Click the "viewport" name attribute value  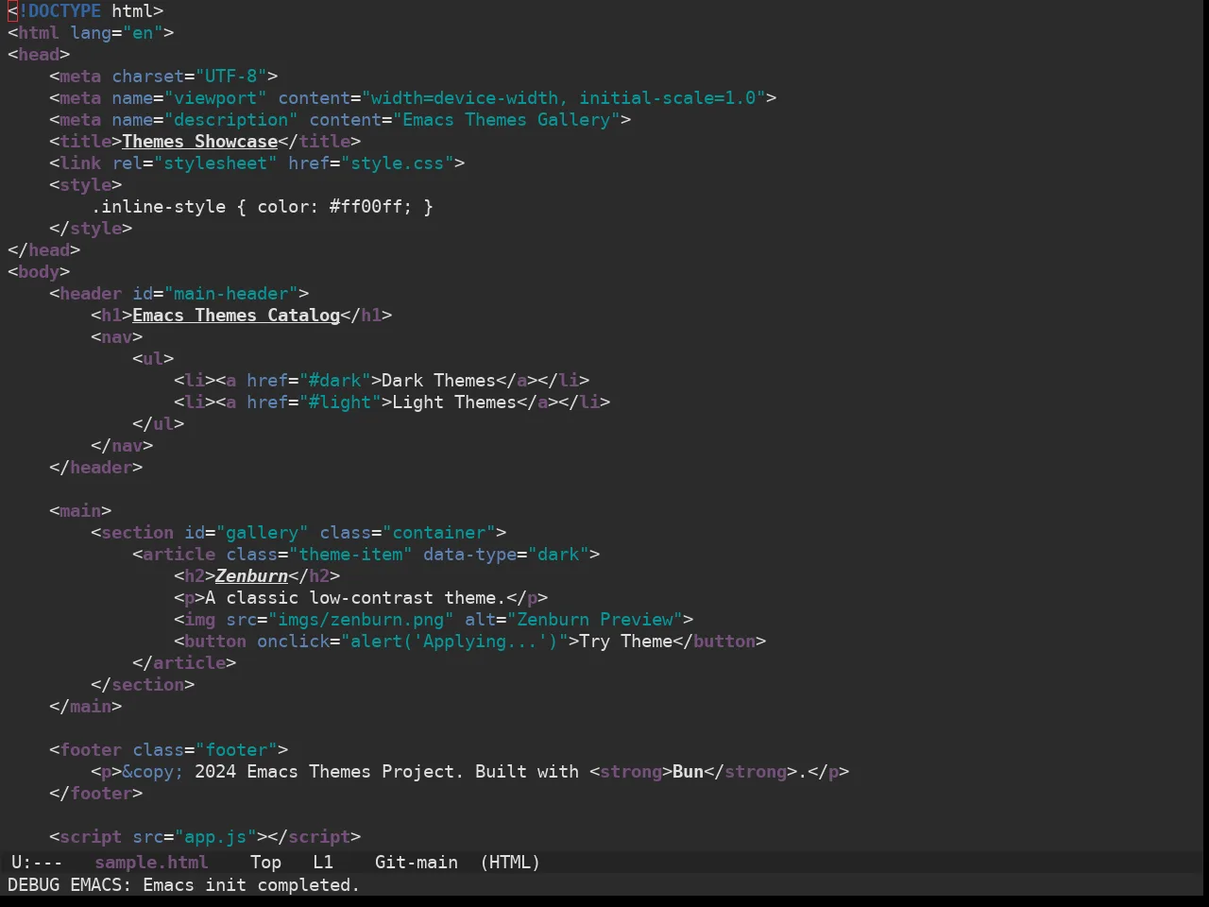pyautogui.click(x=215, y=98)
